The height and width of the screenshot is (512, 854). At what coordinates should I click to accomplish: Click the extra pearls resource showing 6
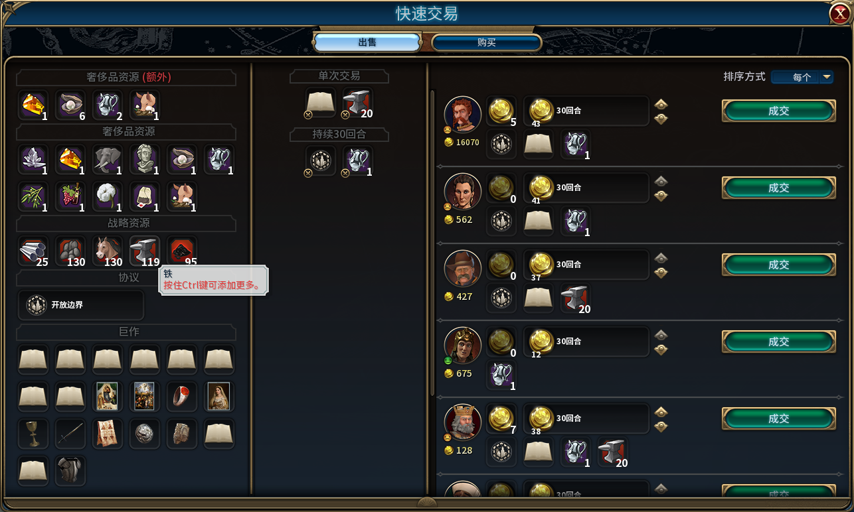coord(70,105)
